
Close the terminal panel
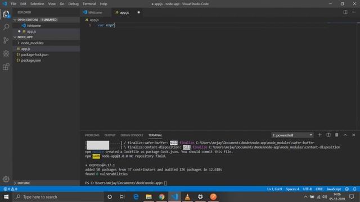[354, 135]
